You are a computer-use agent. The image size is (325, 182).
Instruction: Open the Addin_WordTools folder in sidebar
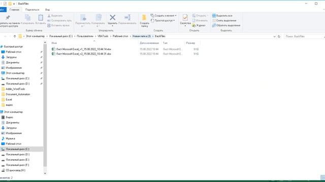click(15, 89)
